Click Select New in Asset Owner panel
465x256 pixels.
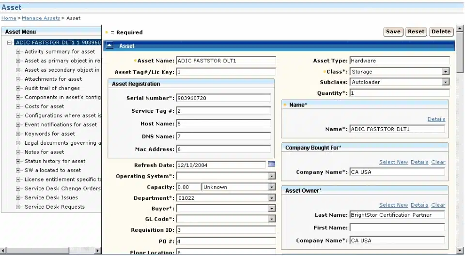(393, 205)
